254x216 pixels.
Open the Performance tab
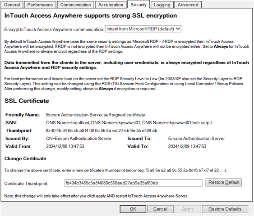tap(40, 4)
